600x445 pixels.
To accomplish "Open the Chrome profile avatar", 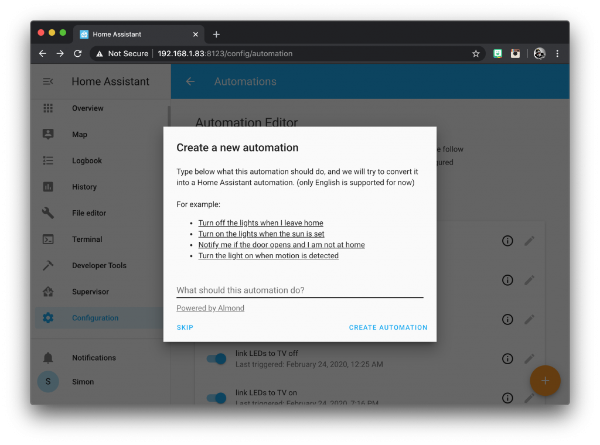I will point(540,53).
